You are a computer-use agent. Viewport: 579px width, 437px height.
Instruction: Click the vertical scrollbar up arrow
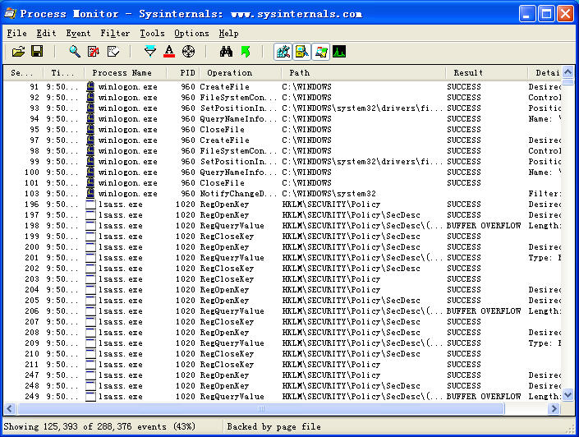click(x=568, y=71)
